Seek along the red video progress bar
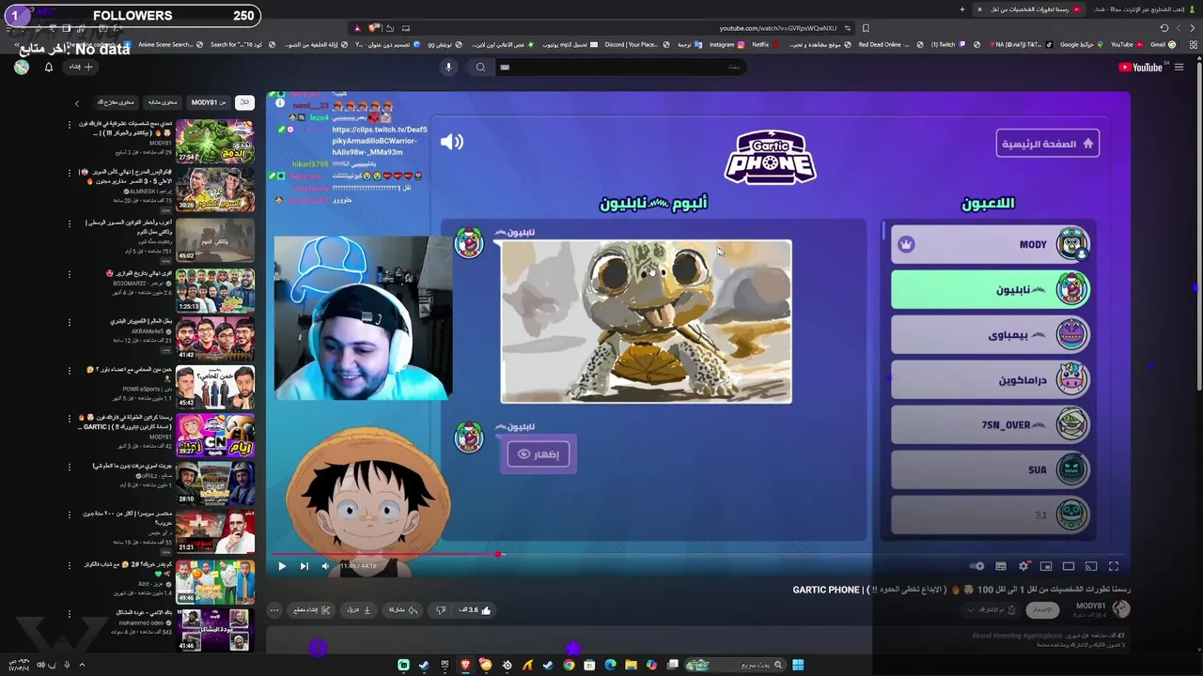Image resolution: width=1203 pixels, height=676 pixels. click(x=698, y=554)
